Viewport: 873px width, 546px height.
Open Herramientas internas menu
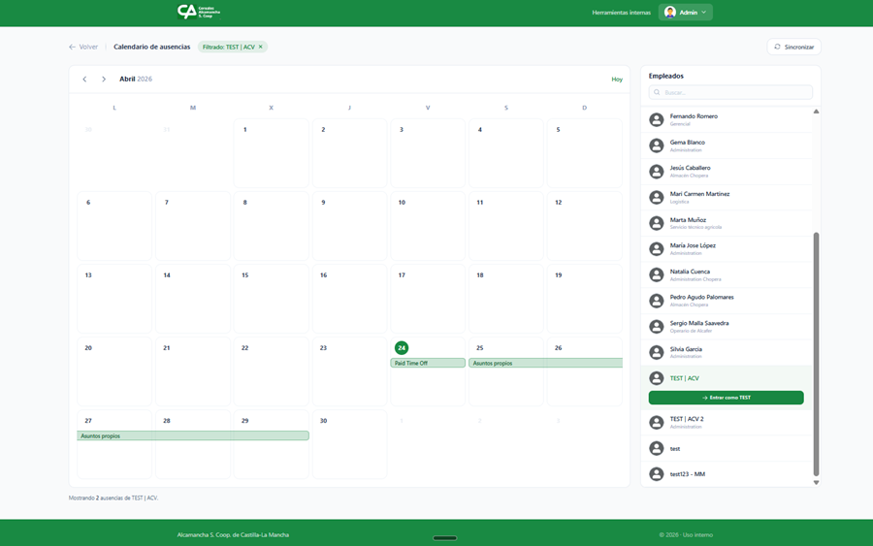click(621, 13)
